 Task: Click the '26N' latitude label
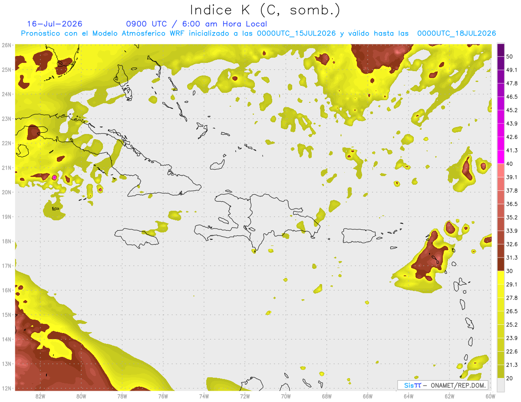pos(6,45)
